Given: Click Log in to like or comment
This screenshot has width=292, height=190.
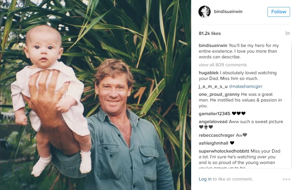Looking at the screenshot, I should click(x=205, y=179).
